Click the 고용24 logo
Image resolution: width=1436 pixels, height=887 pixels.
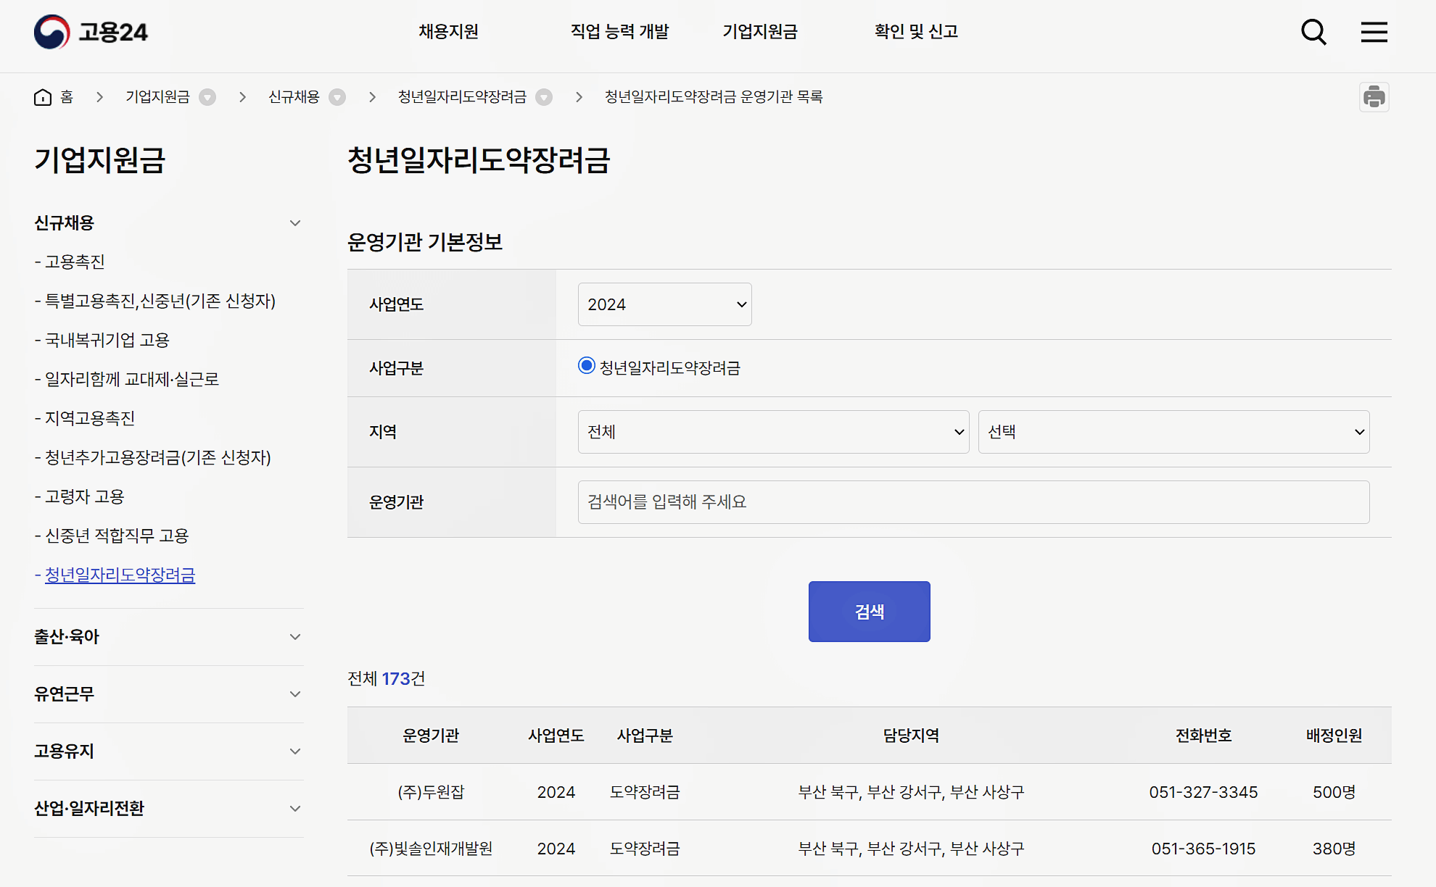click(x=91, y=32)
